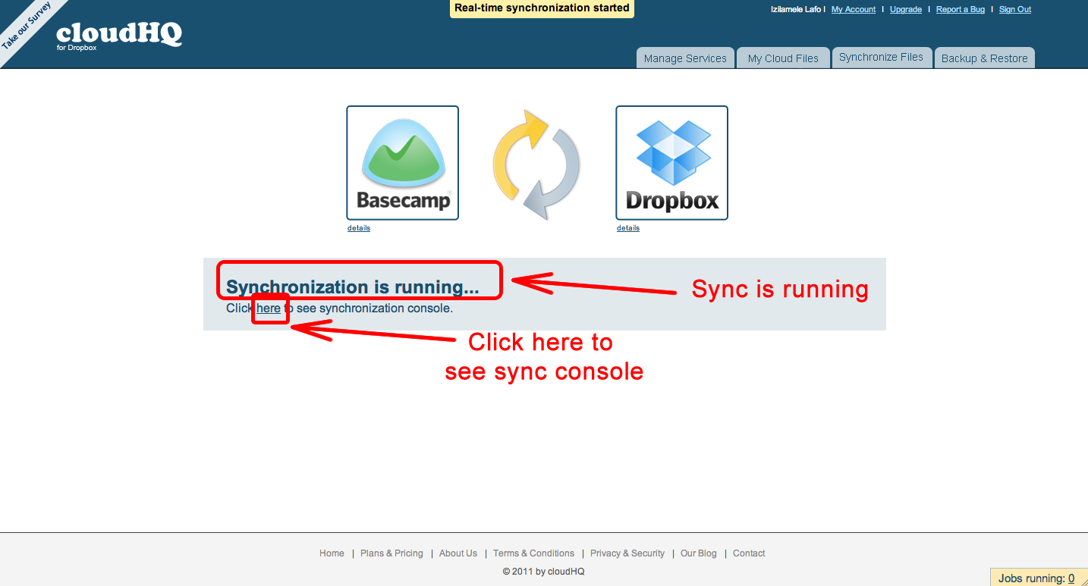Click 'Synchronization is running...' heading
The image size is (1088, 586).
coord(353,287)
